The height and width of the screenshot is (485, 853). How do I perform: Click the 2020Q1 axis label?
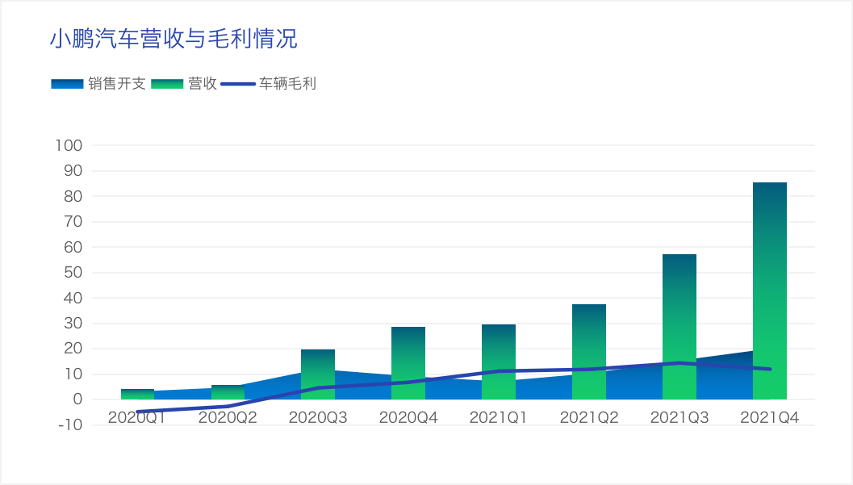point(137,417)
